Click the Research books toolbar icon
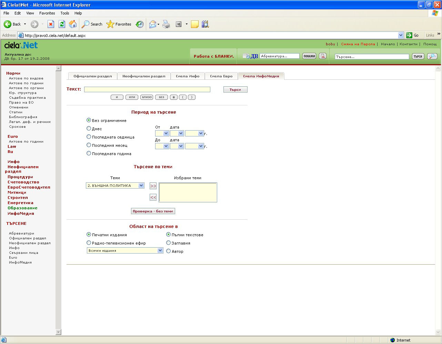This screenshot has width=442, height=344. tap(205, 24)
